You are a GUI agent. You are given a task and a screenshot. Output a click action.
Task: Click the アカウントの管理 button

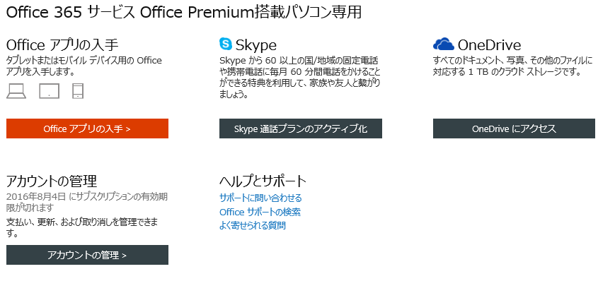point(87,255)
